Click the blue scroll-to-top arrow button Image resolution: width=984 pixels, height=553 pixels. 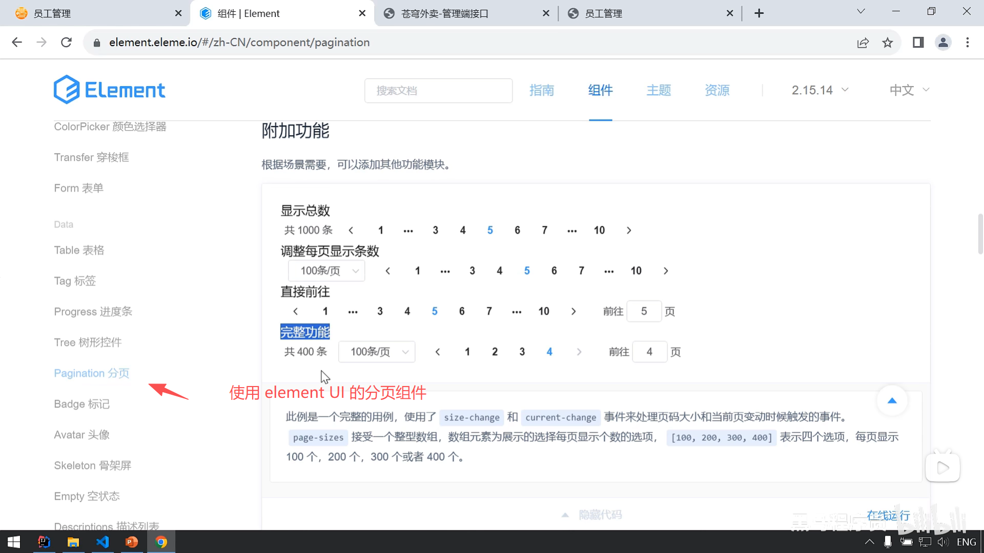click(892, 401)
